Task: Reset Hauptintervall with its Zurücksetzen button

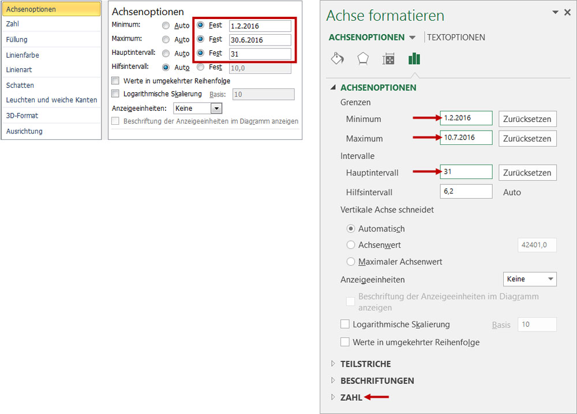Action: point(527,173)
